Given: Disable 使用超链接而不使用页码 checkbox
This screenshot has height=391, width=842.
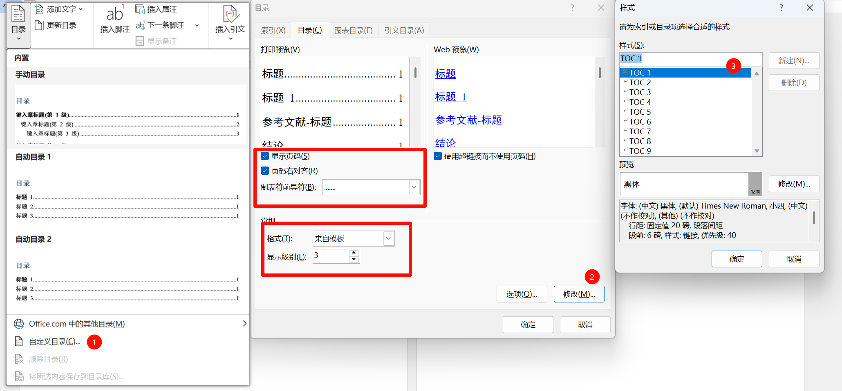Looking at the screenshot, I should [x=438, y=156].
